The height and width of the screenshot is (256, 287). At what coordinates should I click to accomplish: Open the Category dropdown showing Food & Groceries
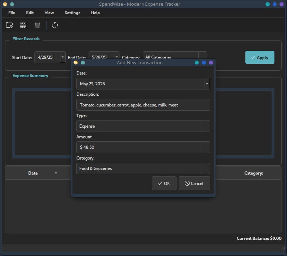click(143, 169)
